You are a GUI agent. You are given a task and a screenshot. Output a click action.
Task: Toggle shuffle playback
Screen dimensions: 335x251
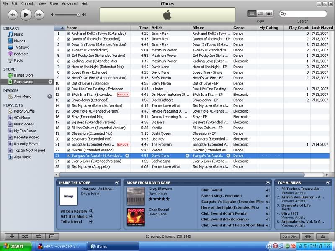(x=25, y=236)
